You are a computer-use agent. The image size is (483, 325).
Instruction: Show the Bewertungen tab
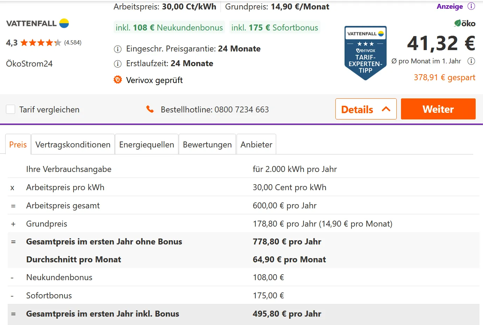click(207, 145)
